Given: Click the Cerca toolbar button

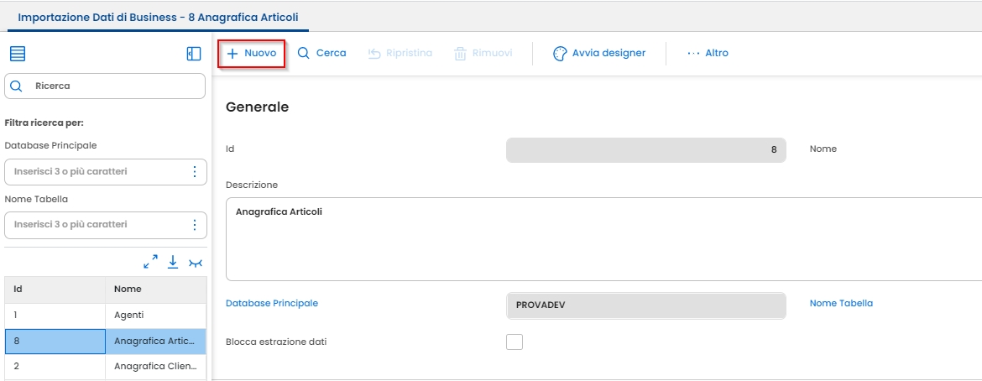Looking at the screenshot, I should tap(321, 53).
